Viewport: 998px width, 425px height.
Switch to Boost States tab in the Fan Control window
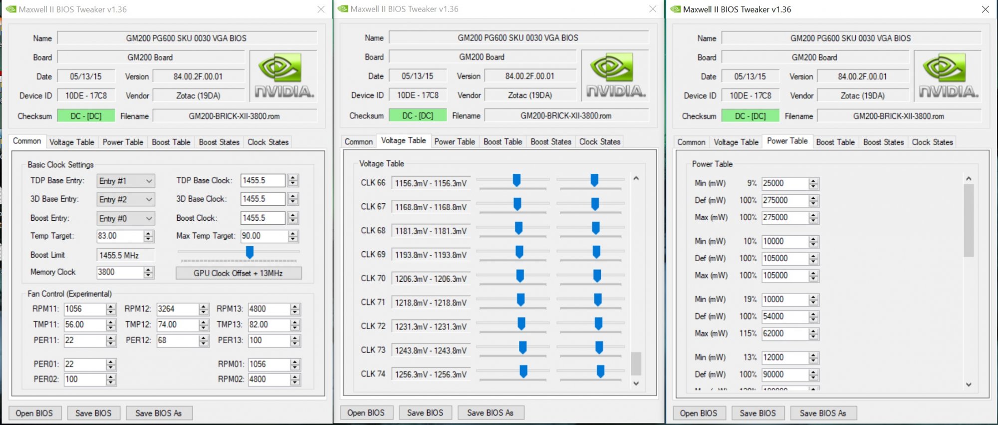click(219, 142)
